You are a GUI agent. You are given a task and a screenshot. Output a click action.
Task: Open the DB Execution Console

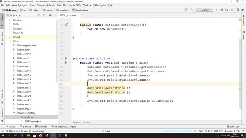pos(63,127)
